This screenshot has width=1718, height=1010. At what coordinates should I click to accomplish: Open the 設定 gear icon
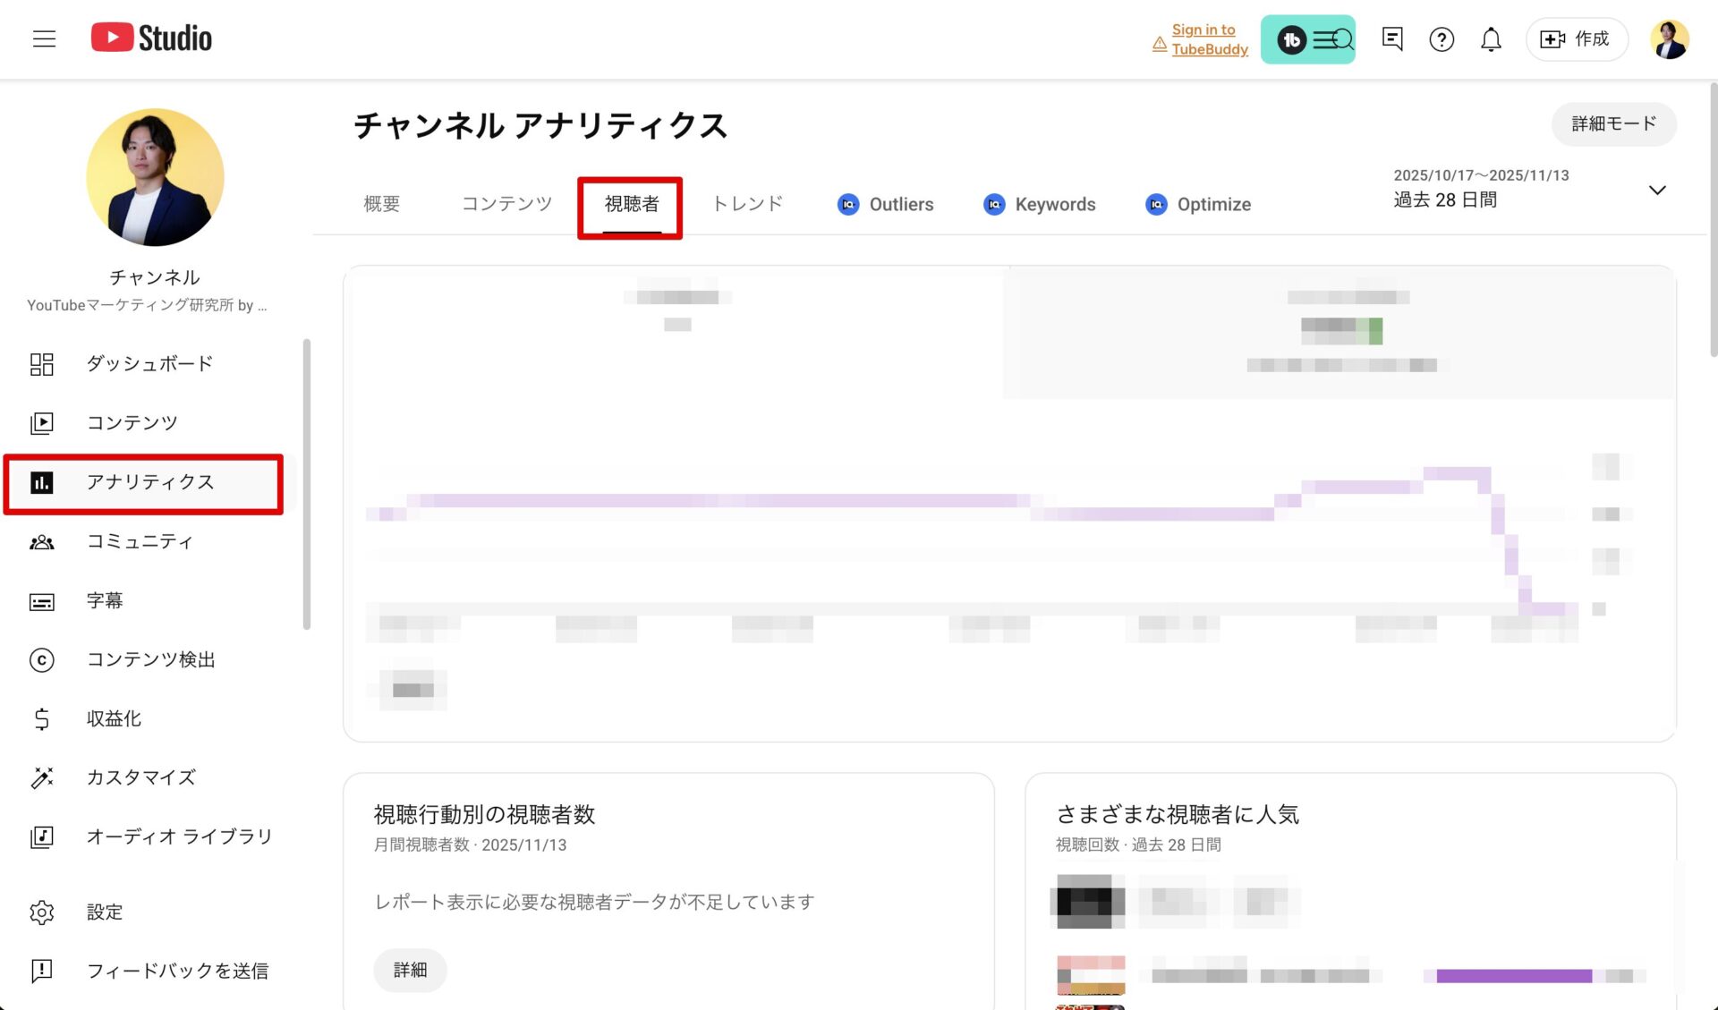coord(42,912)
